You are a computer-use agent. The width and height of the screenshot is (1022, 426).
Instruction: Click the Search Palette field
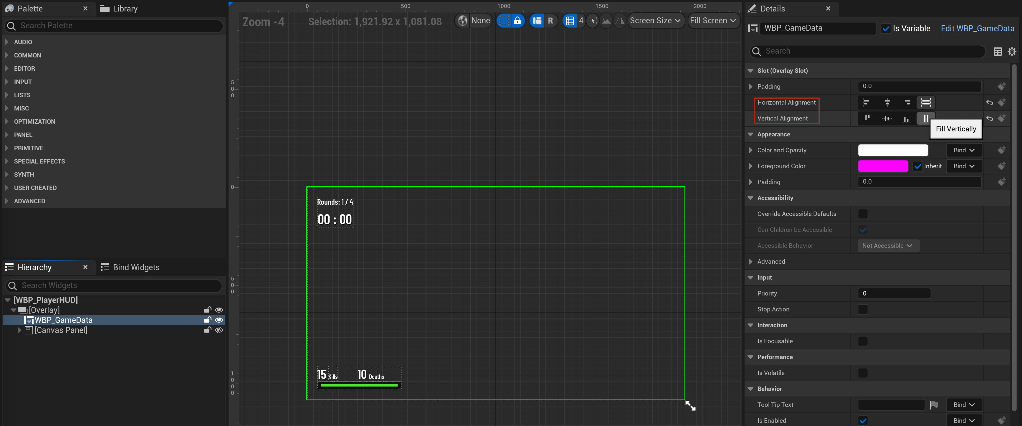pyautogui.click(x=114, y=26)
